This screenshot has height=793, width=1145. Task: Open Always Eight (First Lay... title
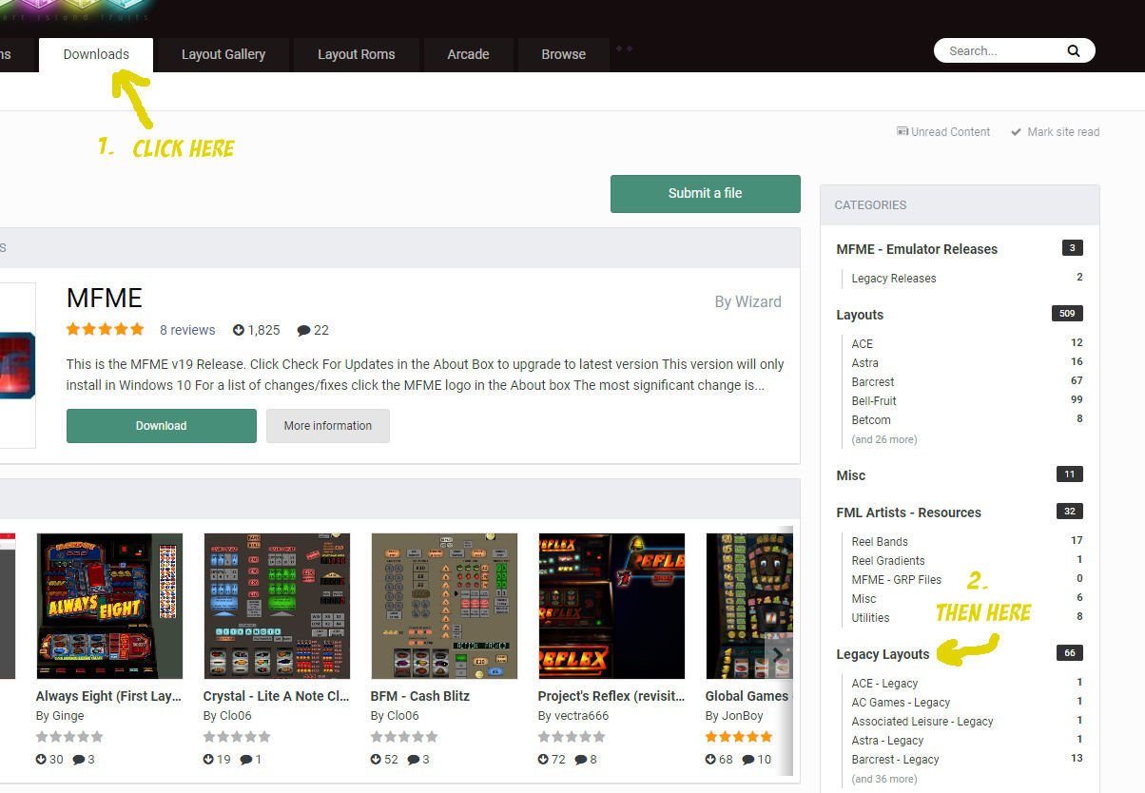[108, 696]
